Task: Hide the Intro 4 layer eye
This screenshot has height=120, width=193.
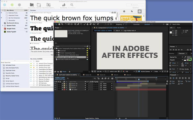Action: [x=55, y=88]
